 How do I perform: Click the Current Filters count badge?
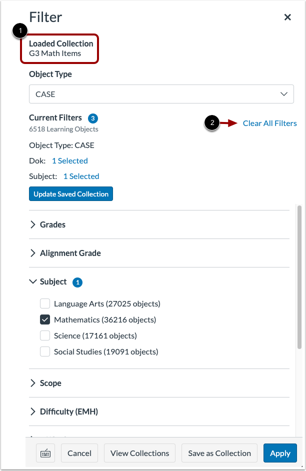pos(92,118)
